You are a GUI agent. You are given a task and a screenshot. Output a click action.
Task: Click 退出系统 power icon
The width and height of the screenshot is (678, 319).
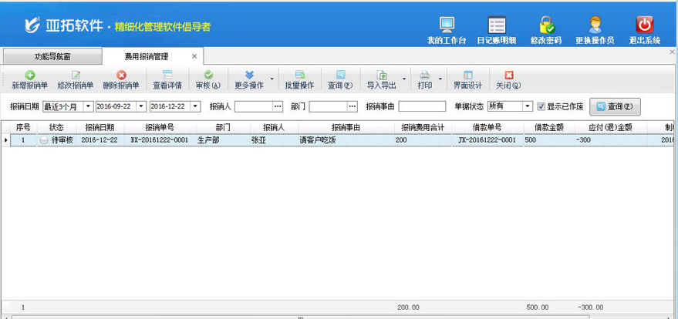click(x=644, y=25)
